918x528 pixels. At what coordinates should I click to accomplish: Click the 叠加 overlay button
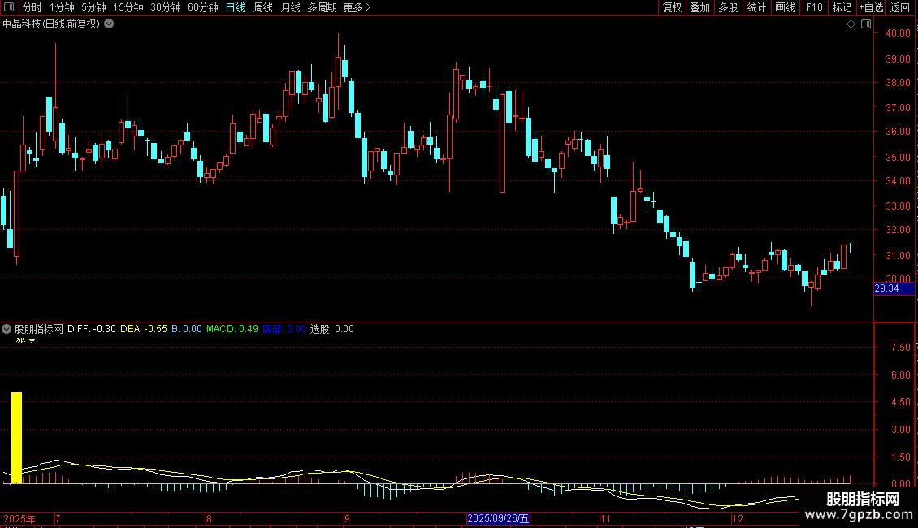[699, 7]
